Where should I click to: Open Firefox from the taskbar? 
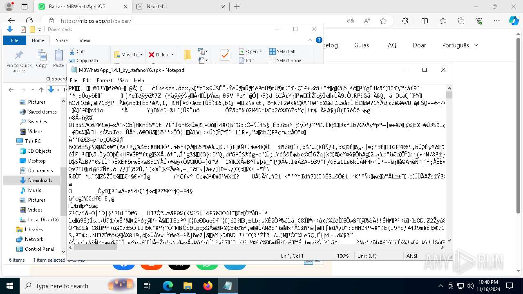(x=208, y=286)
